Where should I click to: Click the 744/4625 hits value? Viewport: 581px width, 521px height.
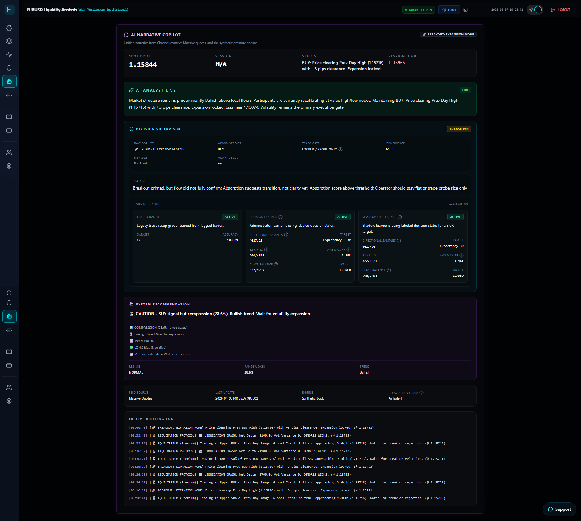[x=257, y=256]
